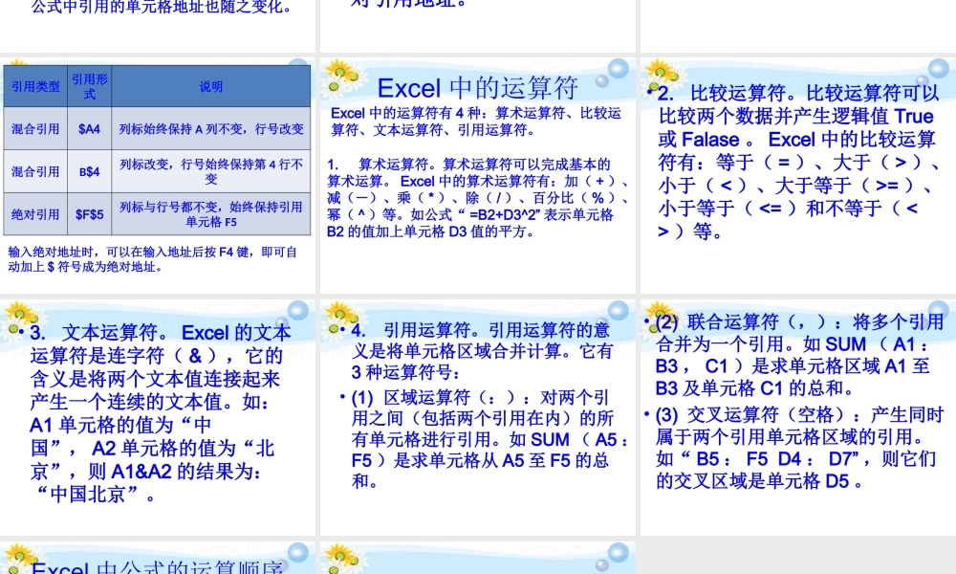The height and width of the screenshot is (574, 956).
Task: Click description 列标与行号都不变，始终保持引用单元格 F5
Action: 211,214
